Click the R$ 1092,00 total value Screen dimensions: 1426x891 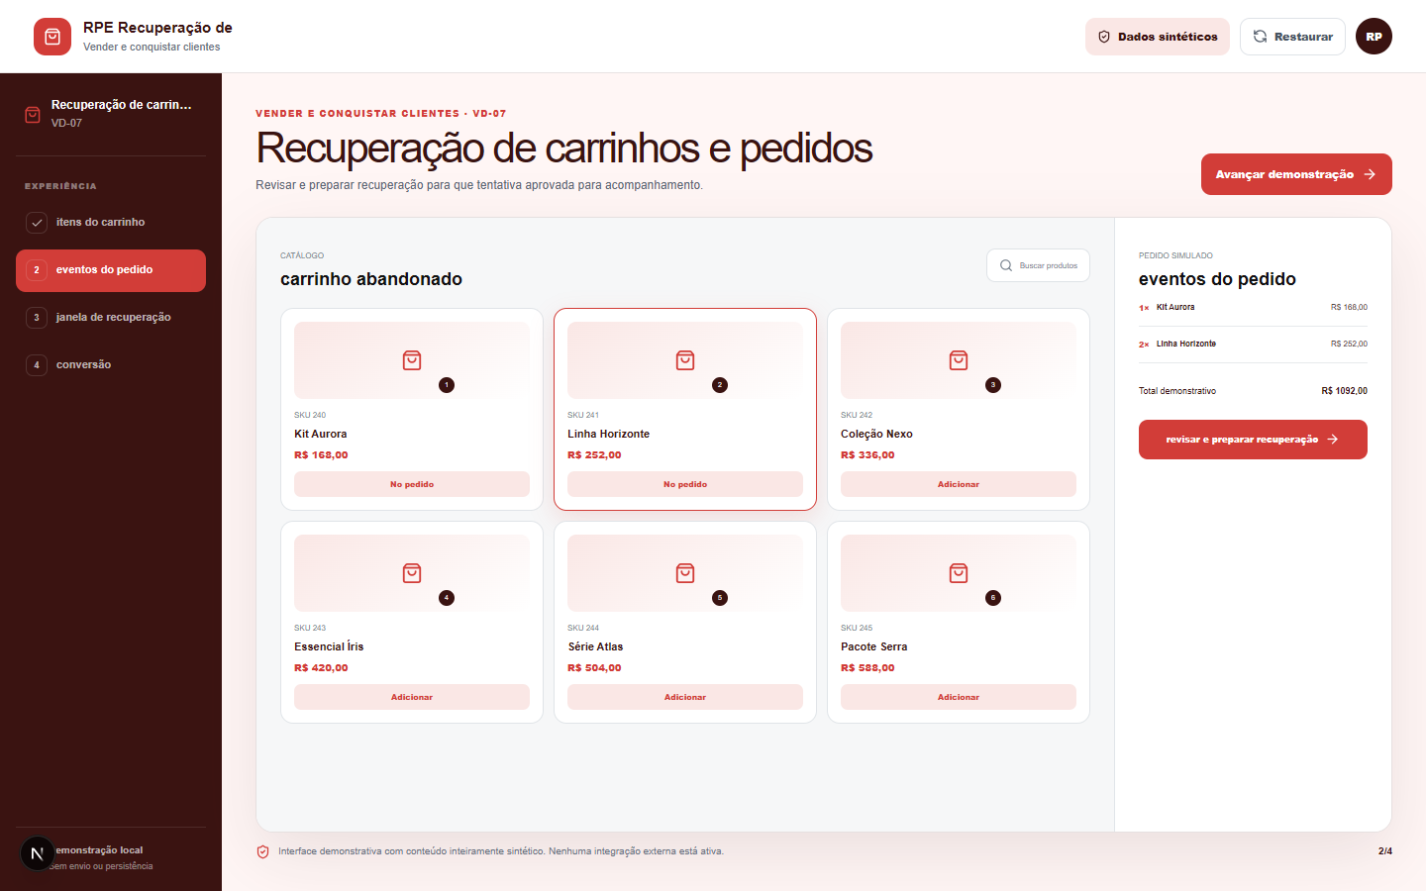[1344, 391]
